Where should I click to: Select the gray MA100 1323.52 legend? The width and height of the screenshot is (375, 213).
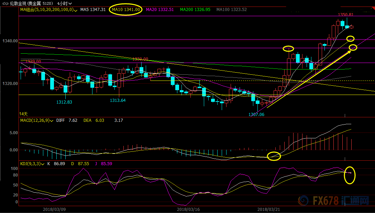click(232, 10)
